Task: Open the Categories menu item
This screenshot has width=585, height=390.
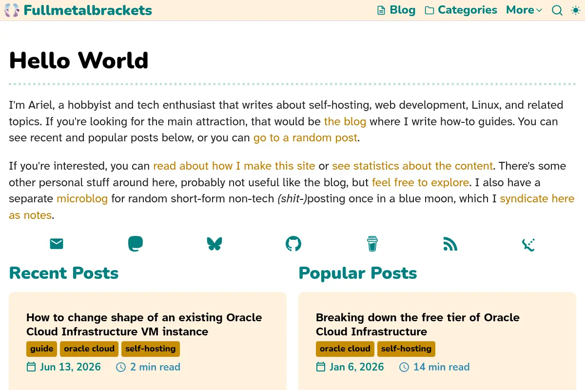Action: 461,10
